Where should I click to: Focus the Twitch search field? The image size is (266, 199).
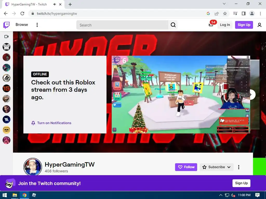122,25
